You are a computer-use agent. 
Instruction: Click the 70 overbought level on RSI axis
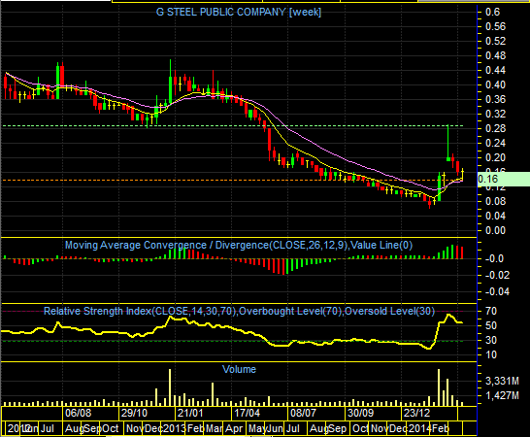(491, 311)
